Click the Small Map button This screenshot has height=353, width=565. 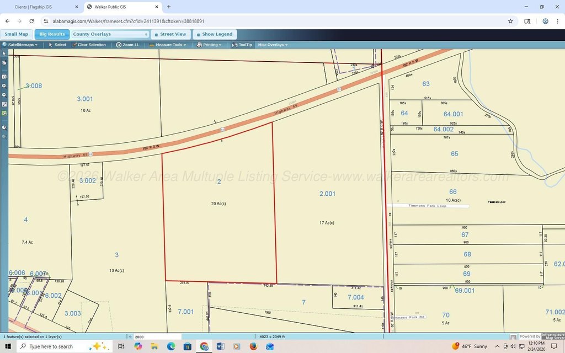coord(16,34)
